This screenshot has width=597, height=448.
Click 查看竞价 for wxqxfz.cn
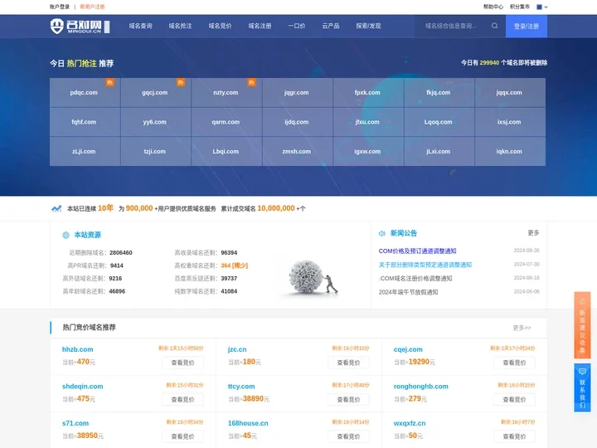click(514, 436)
